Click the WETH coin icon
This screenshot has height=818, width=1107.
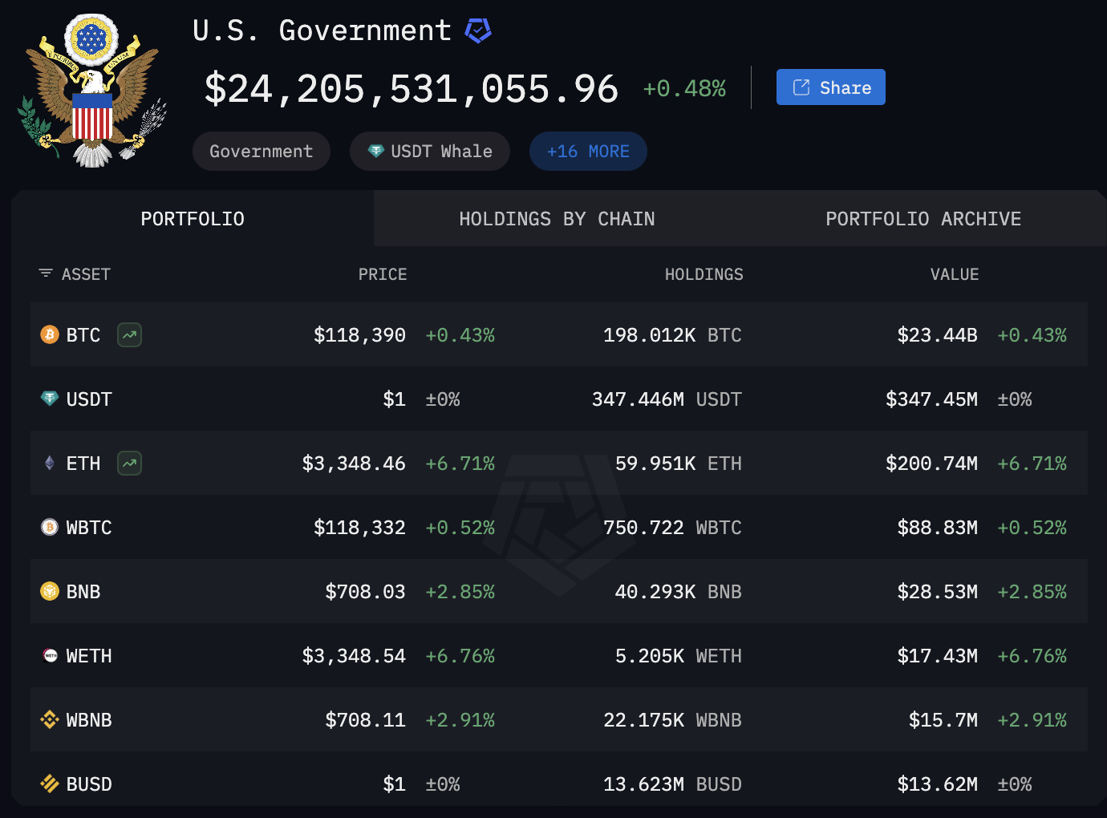coord(50,655)
